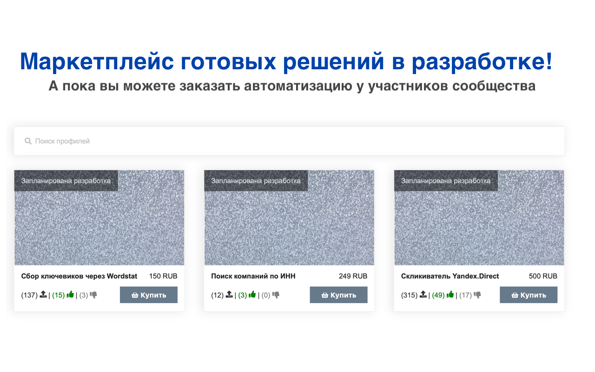Click the download icon on ИНН card
The image size is (595, 372).
click(229, 294)
